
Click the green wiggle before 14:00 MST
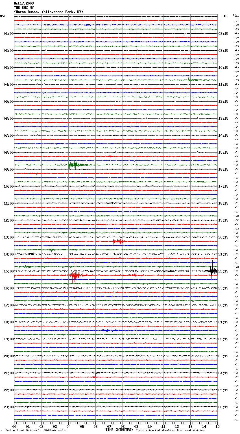pyautogui.click(x=51, y=250)
